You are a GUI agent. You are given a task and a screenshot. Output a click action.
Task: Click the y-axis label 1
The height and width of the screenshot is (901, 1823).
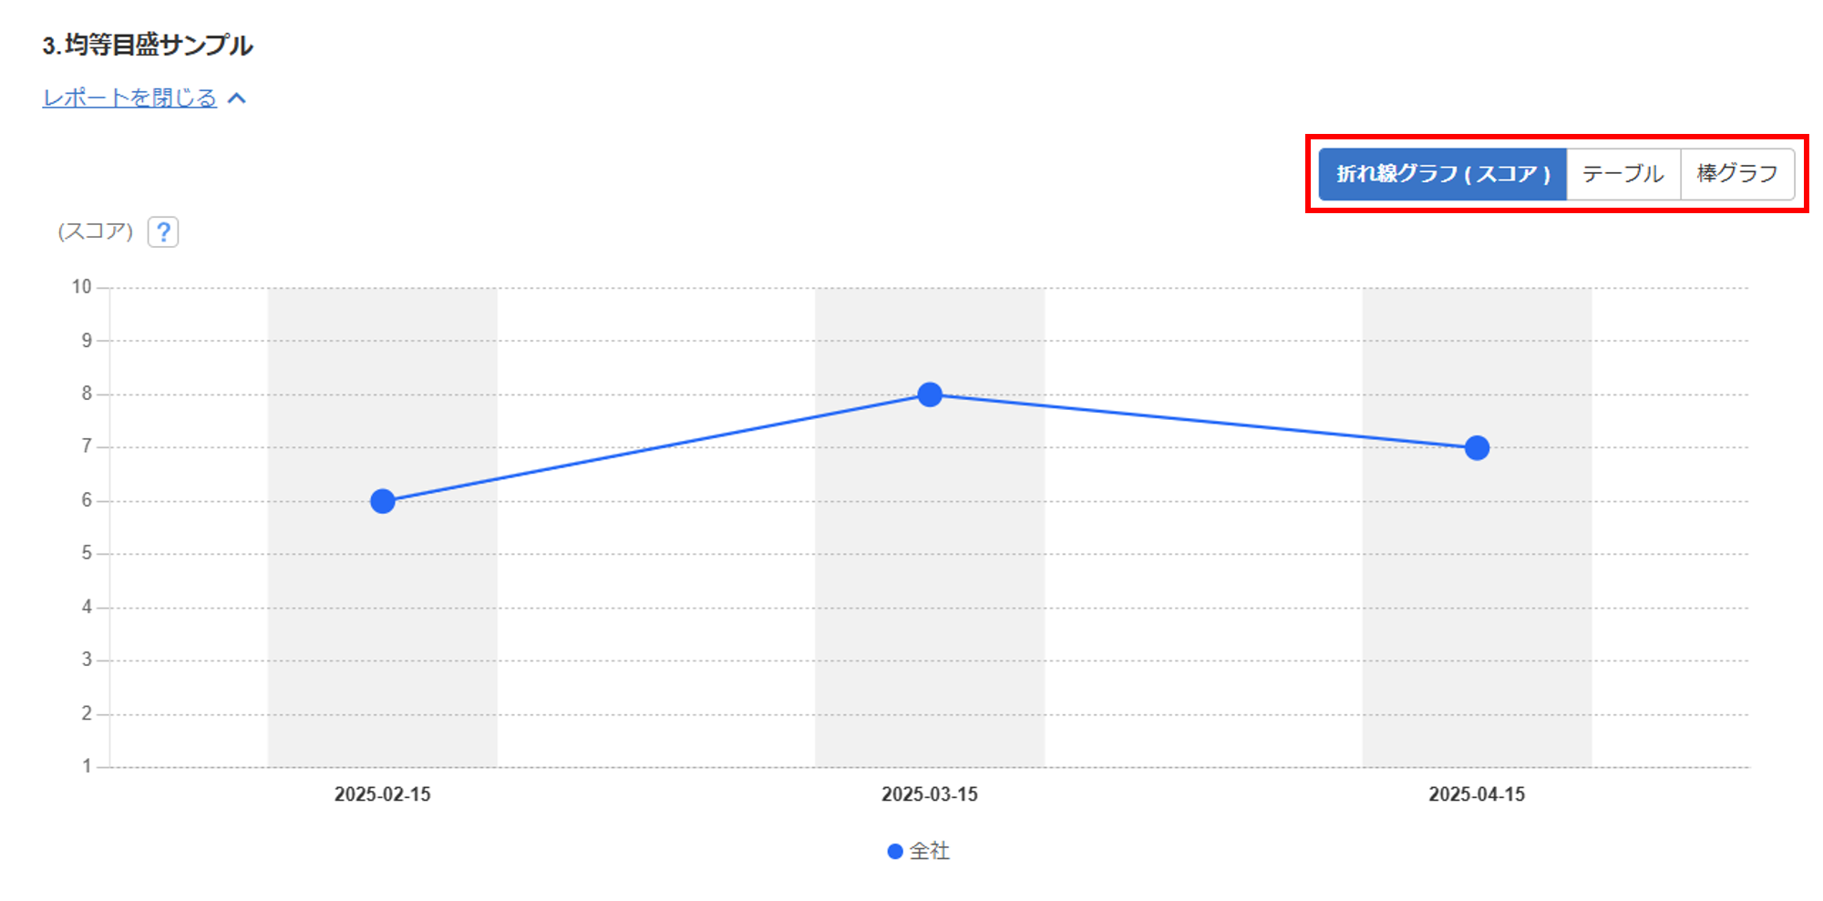click(x=87, y=766)
